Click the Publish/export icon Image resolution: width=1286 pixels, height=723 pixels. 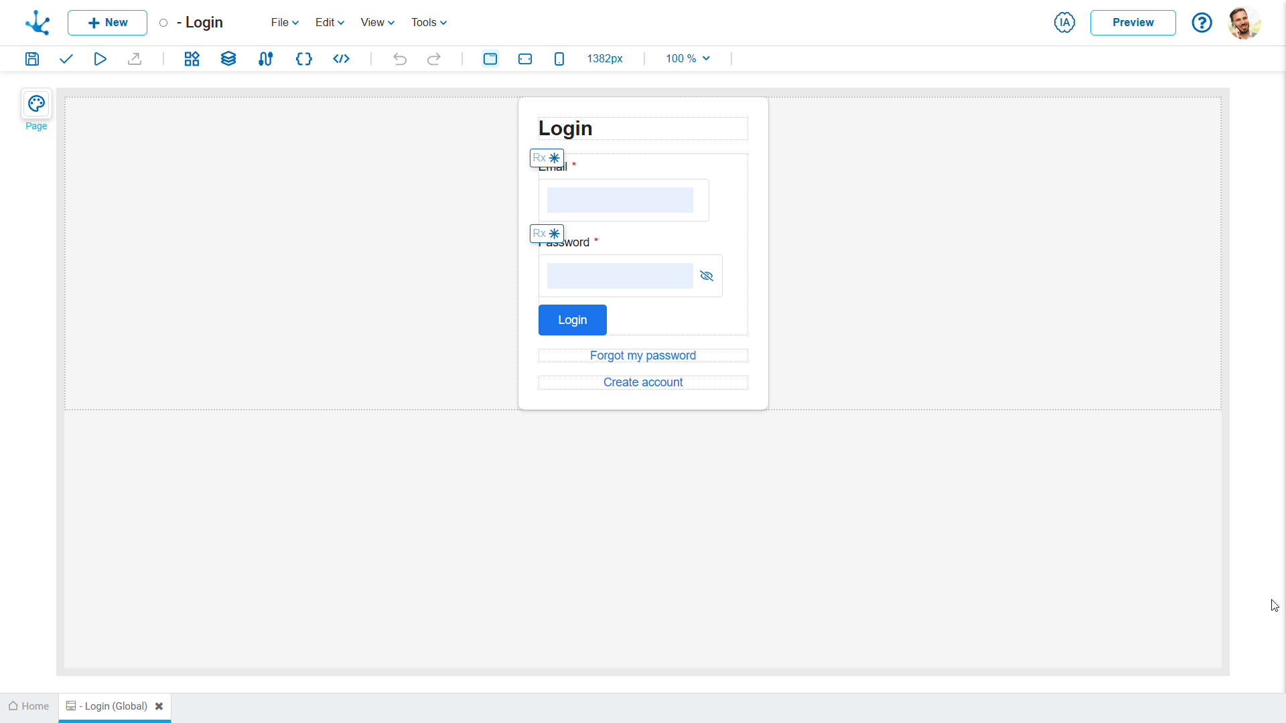134,58
